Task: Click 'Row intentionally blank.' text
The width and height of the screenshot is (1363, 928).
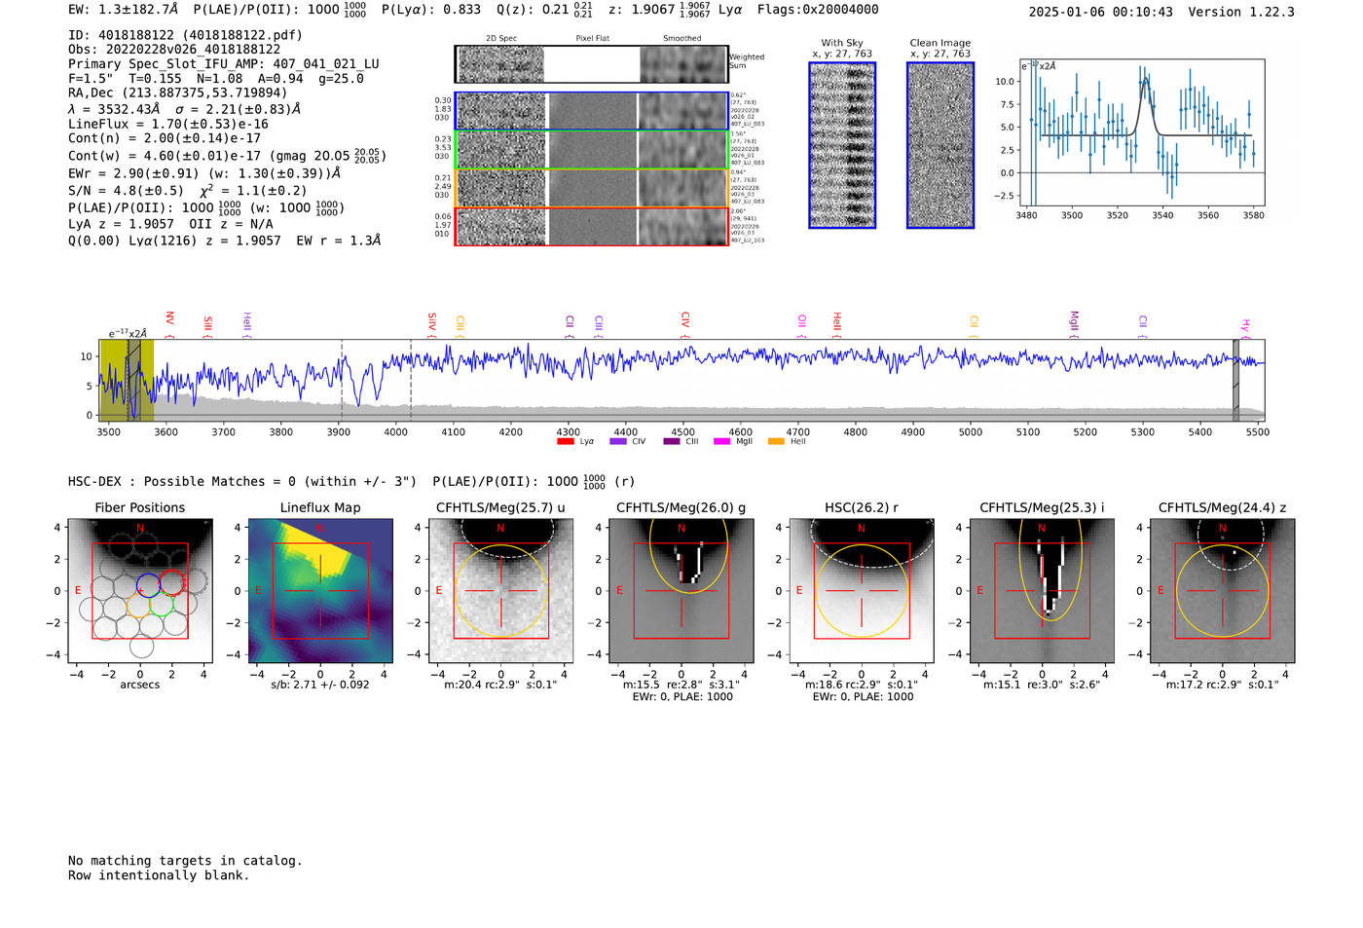Action: [x=159, y=875]
